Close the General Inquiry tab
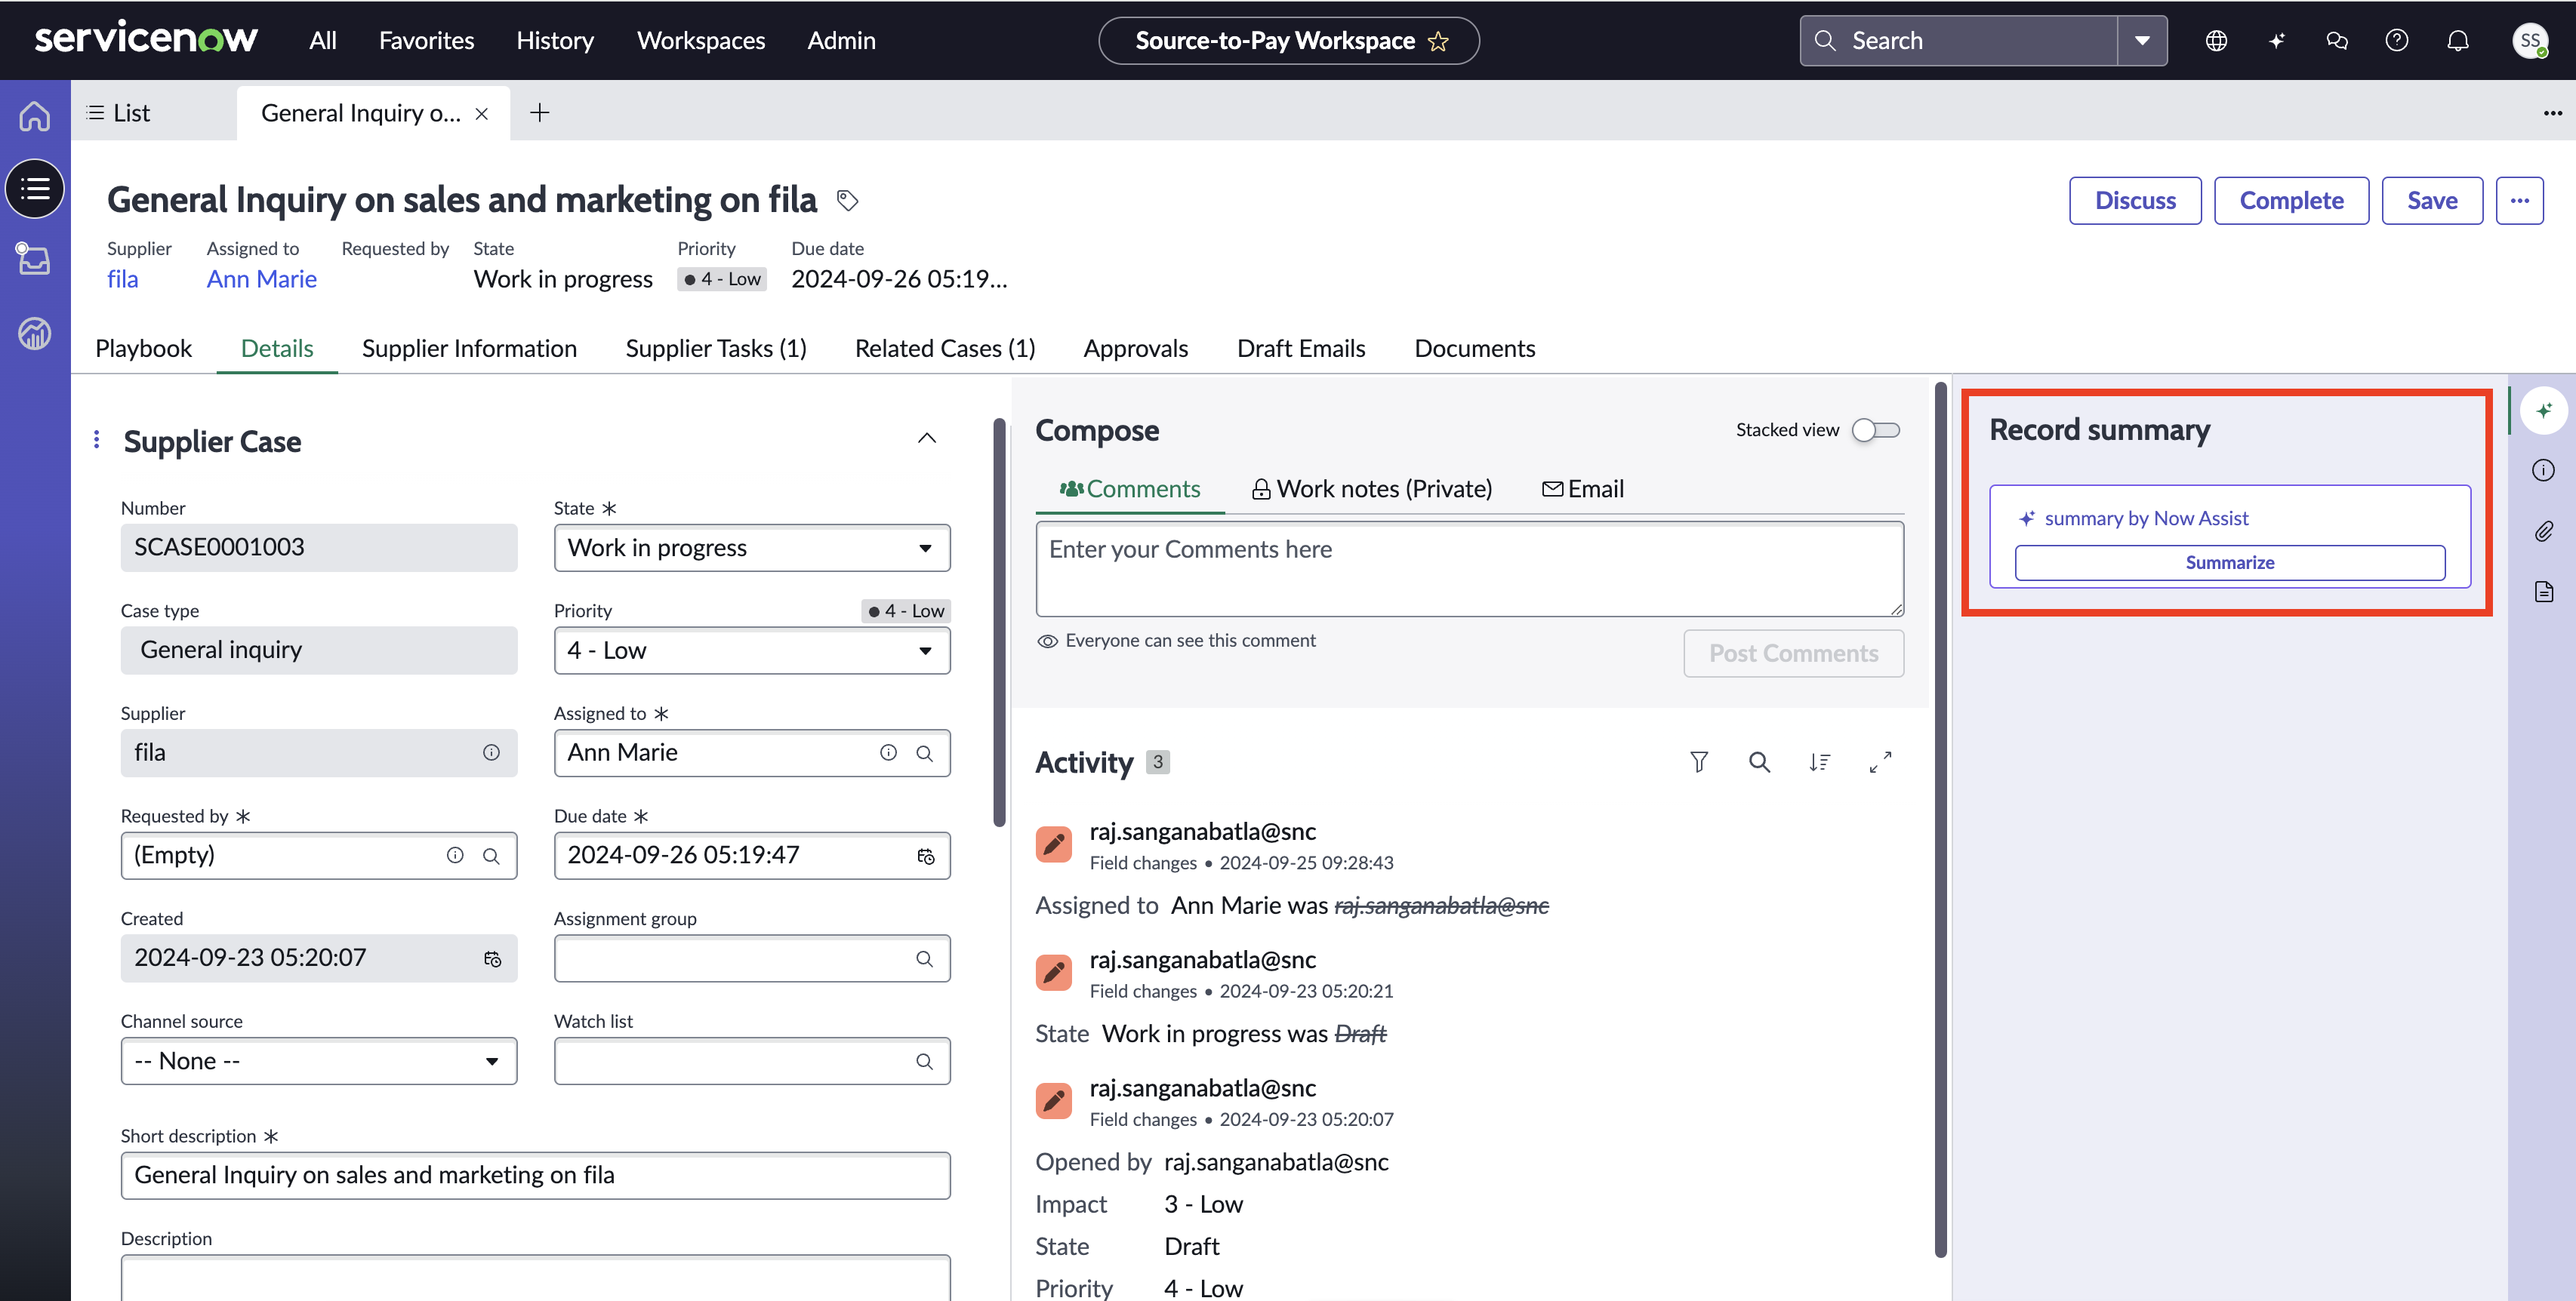The image size is (2576, 1301). pos(481,114)
